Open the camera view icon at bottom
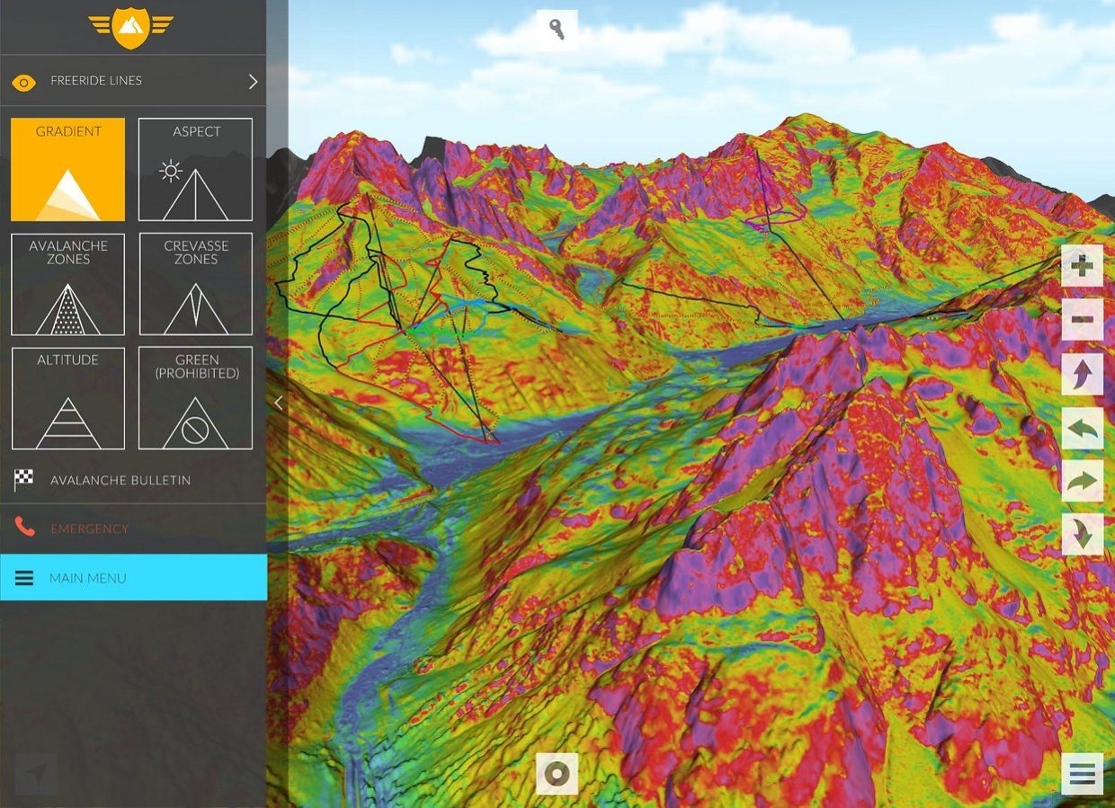1115x808 pixels. [x=557, y=771]
